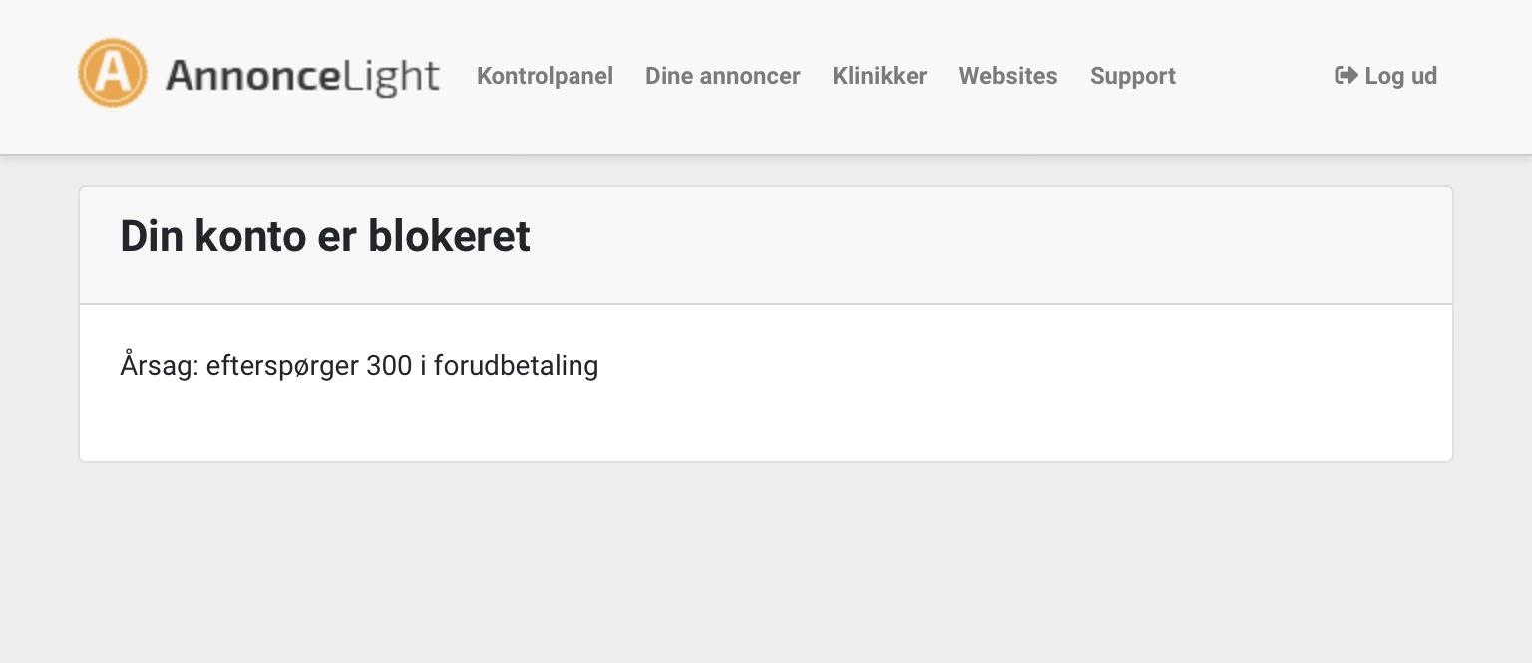Open the Klinikker page
1532x663 pixels.
coord(880,76)
